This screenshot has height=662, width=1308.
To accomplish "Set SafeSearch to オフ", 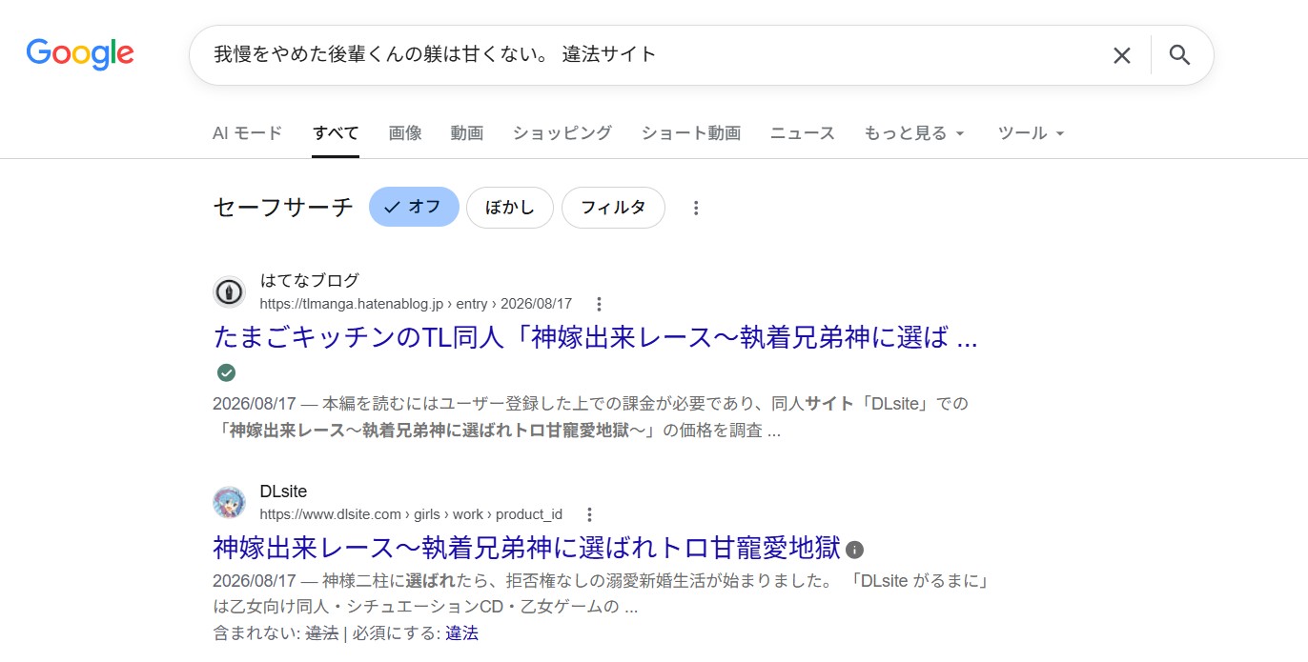I will 414,207.
